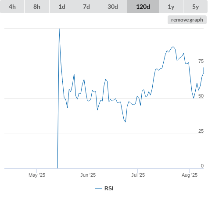Click the blue RSI legend line marker

[99, 189]
